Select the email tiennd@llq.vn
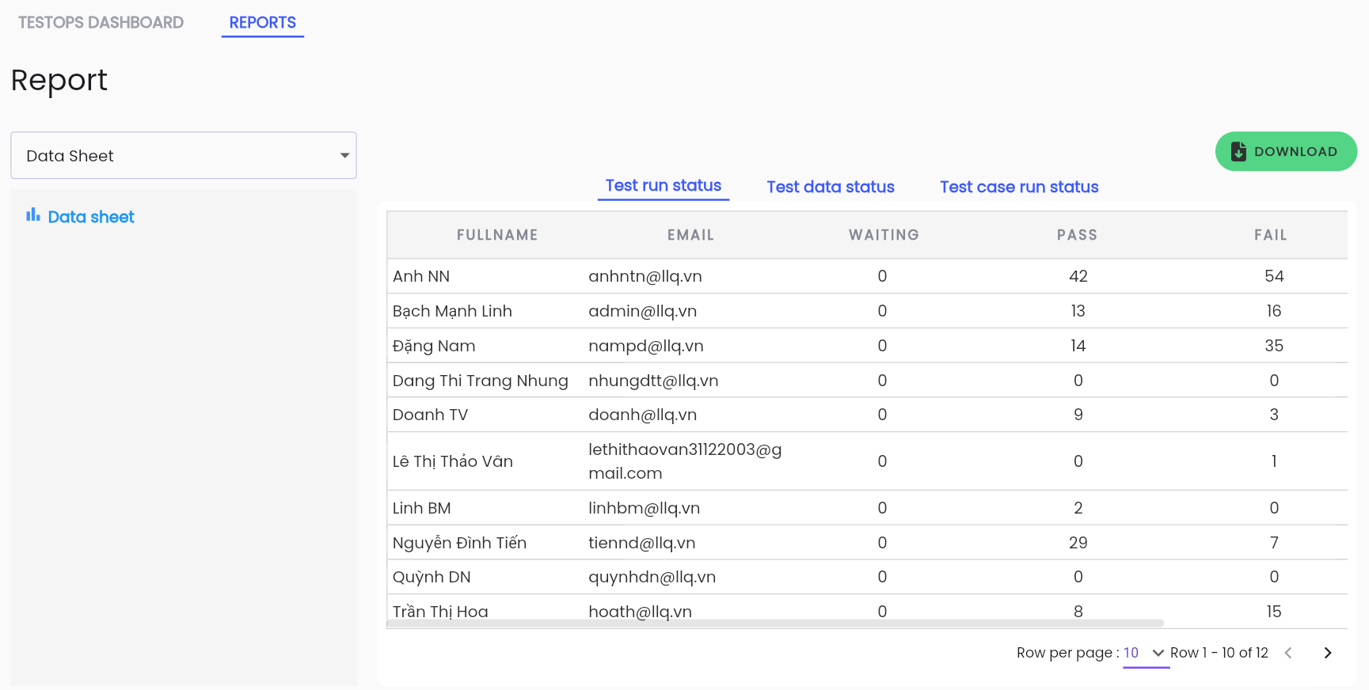 (642, 543)
